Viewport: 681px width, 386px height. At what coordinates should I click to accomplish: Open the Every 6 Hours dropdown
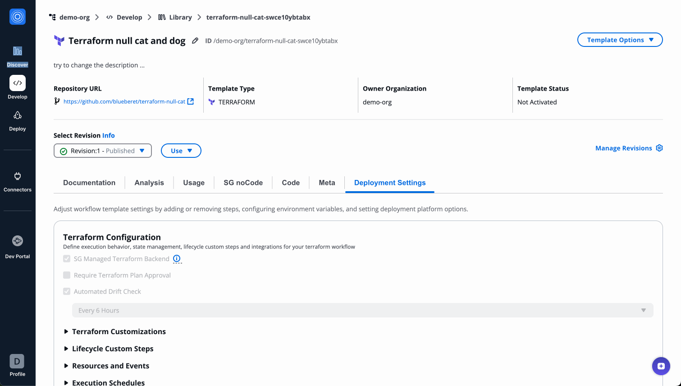click(x=363, y=310)
